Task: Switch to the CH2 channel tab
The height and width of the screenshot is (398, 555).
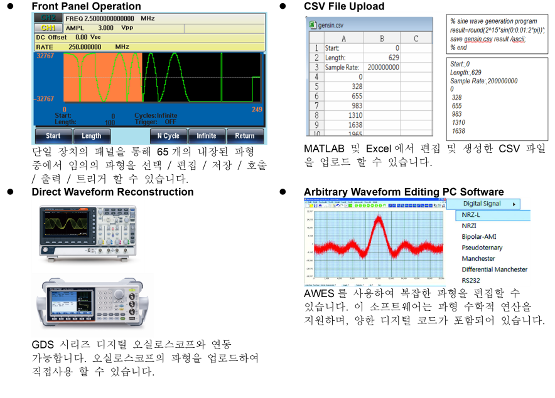Action: 48,18
